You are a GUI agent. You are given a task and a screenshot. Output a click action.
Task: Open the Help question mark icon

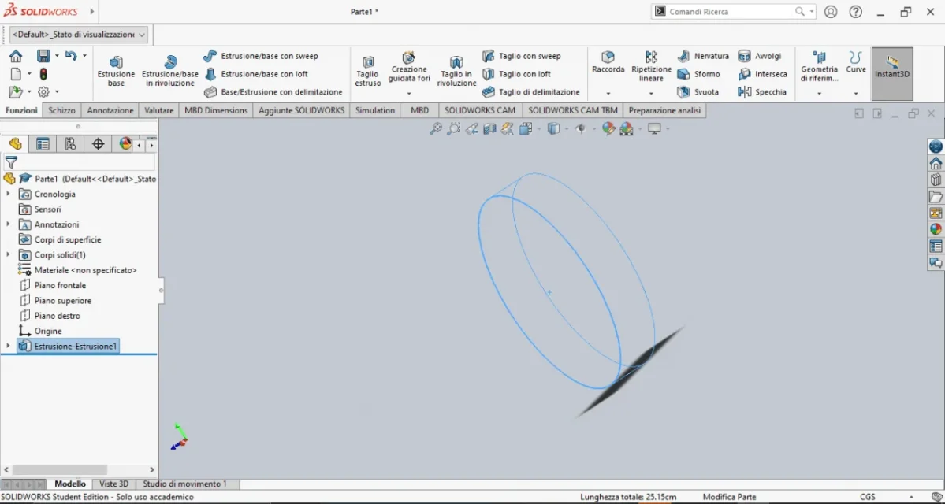(856, 12)
